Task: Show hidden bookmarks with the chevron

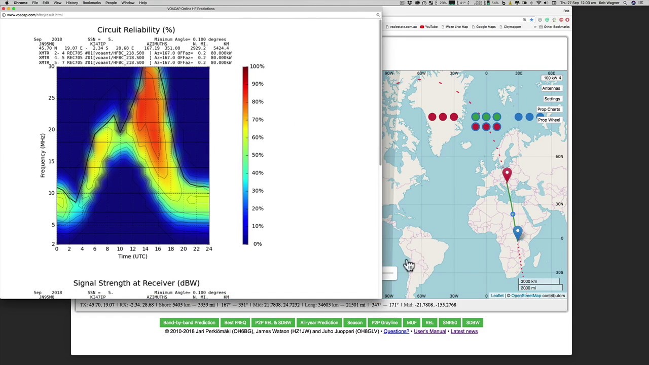Action: 535,27
